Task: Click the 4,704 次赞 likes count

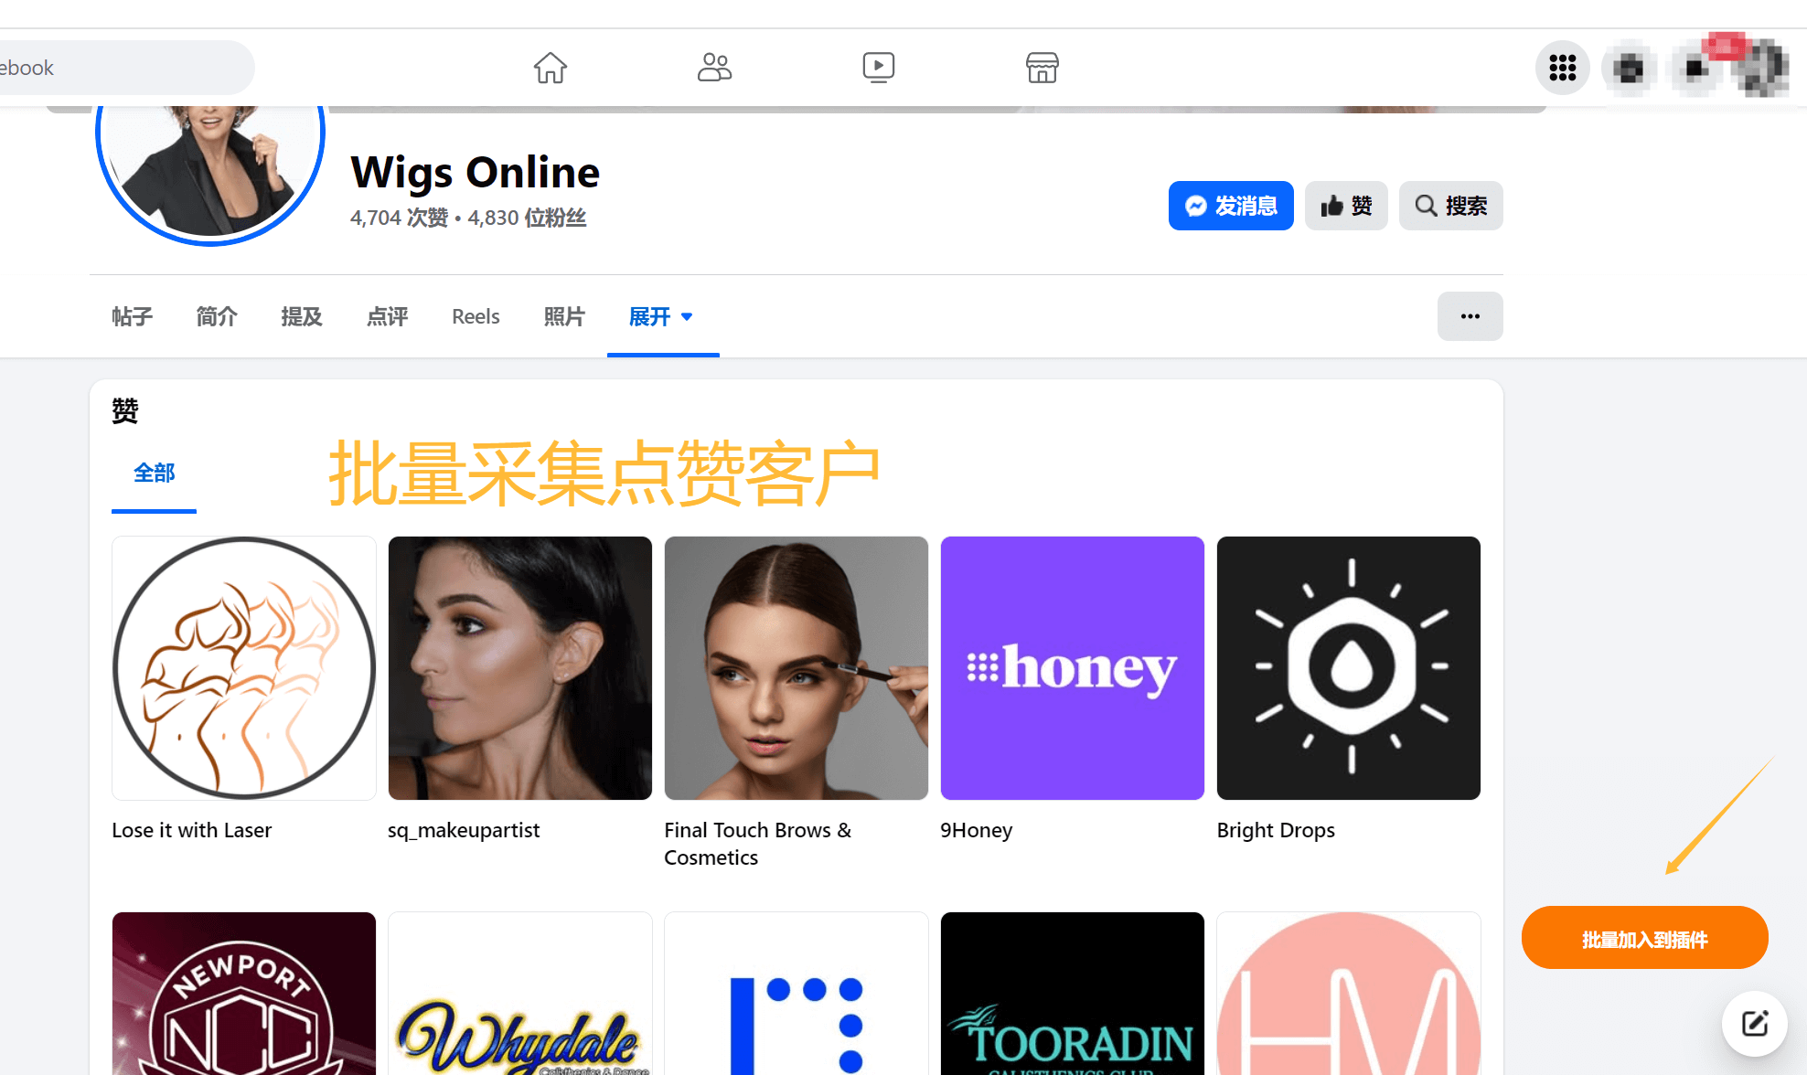Action: (x=400, y=218)
